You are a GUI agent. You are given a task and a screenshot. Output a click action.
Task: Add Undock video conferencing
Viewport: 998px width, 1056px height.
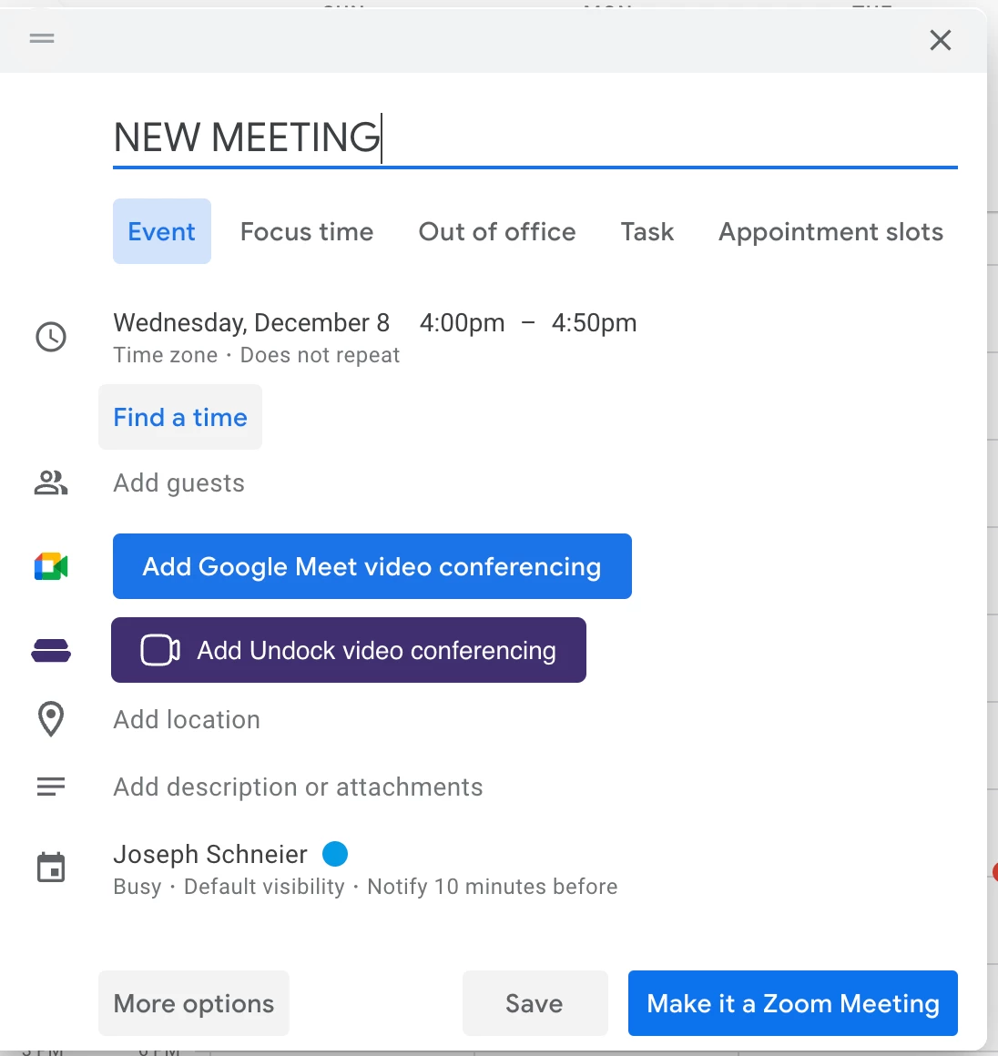point(349,650)
